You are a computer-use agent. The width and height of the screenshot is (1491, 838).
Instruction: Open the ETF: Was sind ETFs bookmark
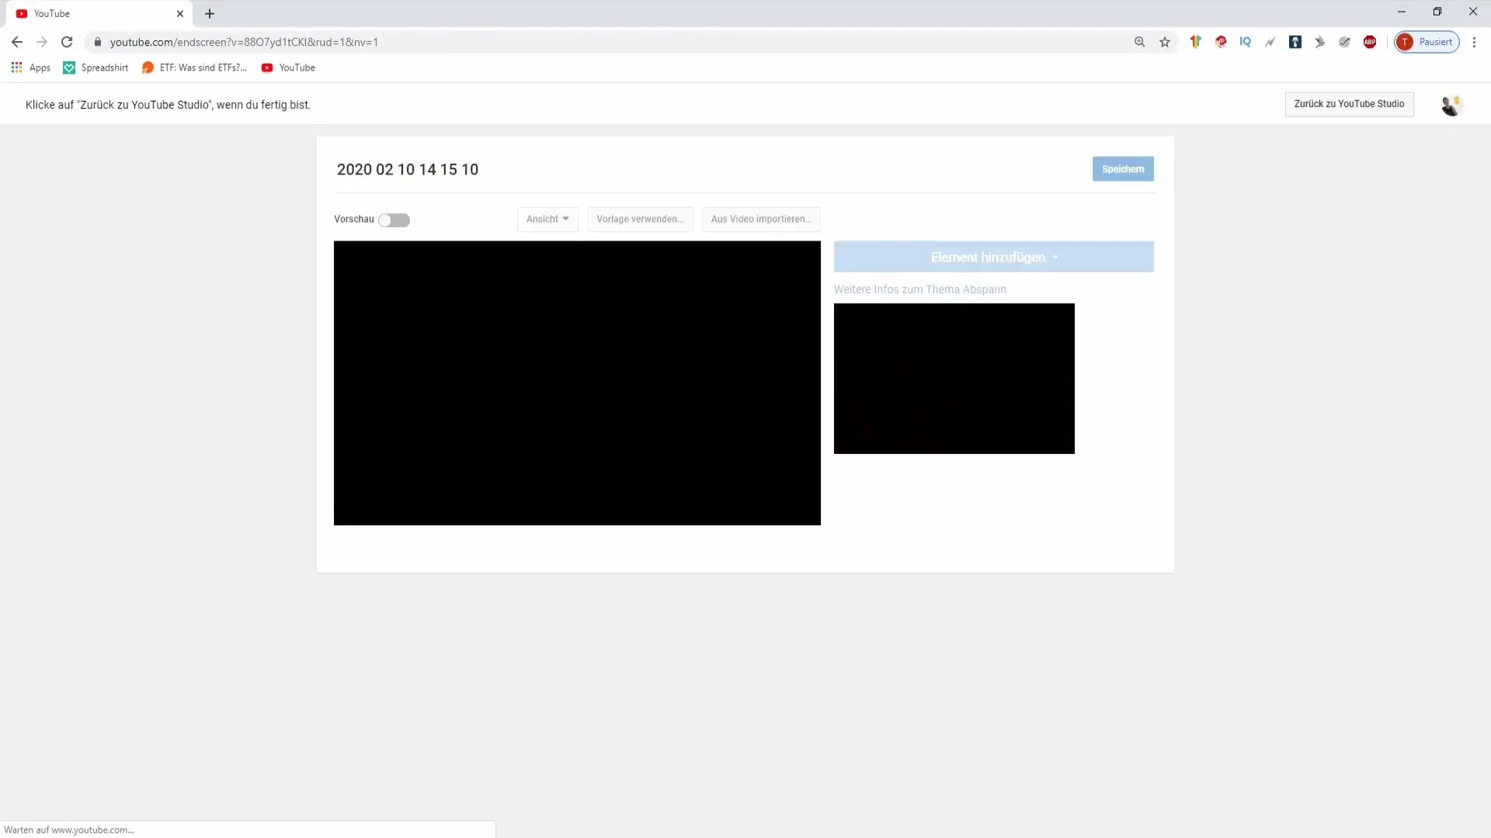tap(195, 68)
